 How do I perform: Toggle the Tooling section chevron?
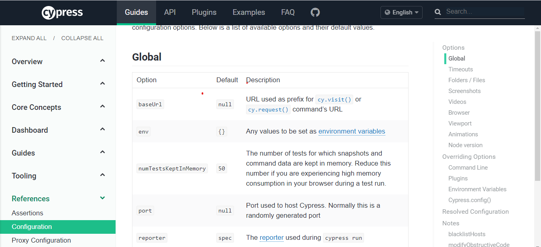pyautogui.click(x=102, y=175)
